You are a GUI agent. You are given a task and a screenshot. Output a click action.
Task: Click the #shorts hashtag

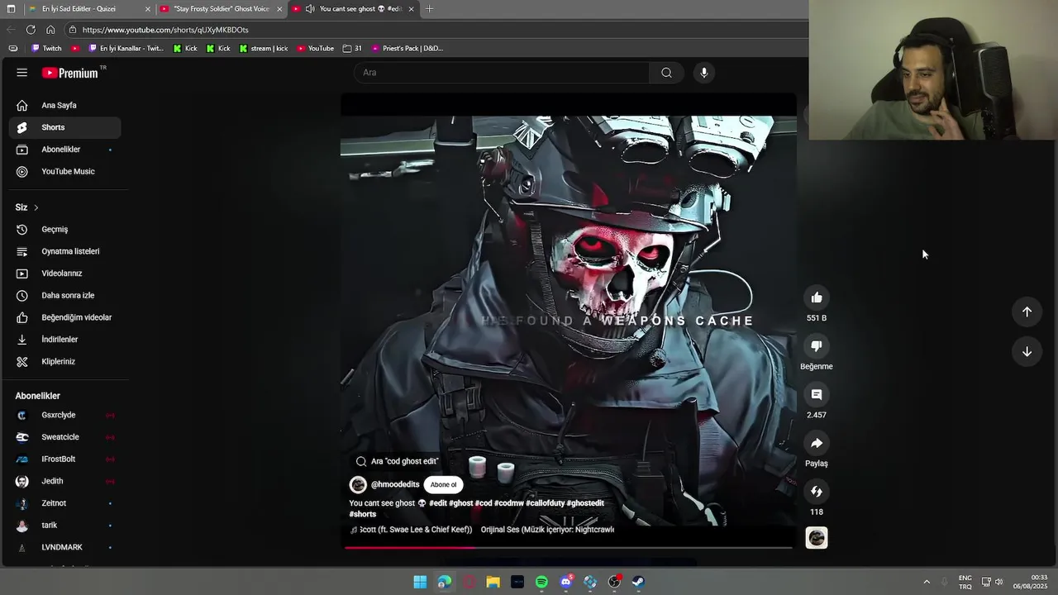tap(363, 514)
